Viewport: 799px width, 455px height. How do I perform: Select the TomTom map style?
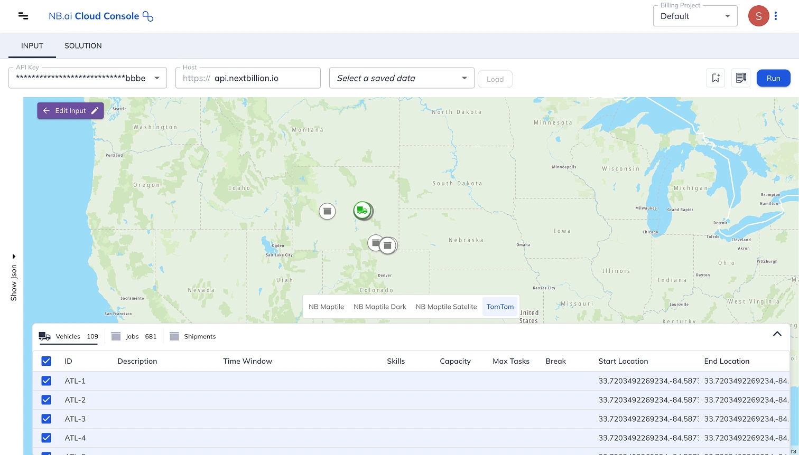click(500, 307)
